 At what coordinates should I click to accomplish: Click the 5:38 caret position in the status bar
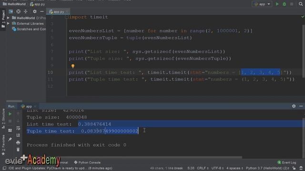point(191,168)
